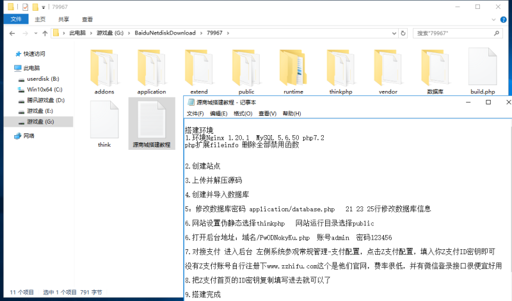Click the '4.创建并导入数据库' line
Screen dimensions: 512x301
[x=217, y=195]
